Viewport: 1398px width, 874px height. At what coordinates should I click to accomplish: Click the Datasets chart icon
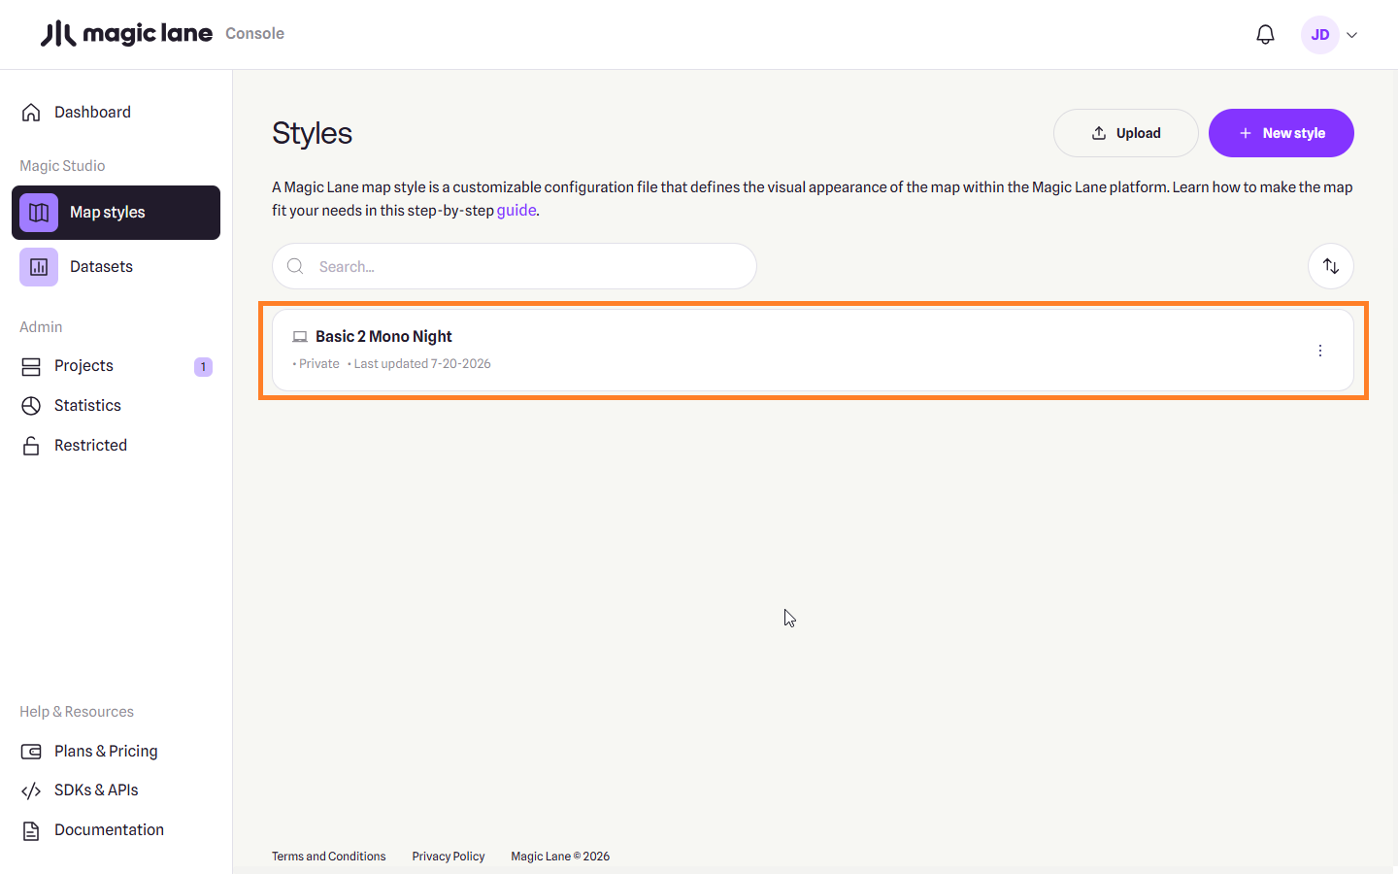[39, 267]
